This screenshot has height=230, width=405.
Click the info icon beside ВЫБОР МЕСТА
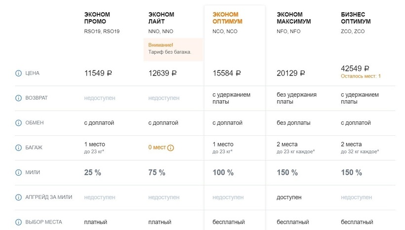18,222
